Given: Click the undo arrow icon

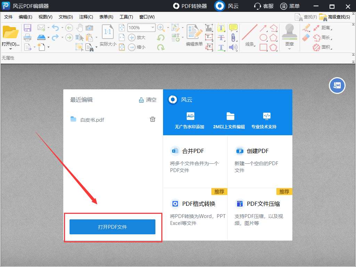Looking at the screenshot, I should pyautogui.click(x=55, y=28).
